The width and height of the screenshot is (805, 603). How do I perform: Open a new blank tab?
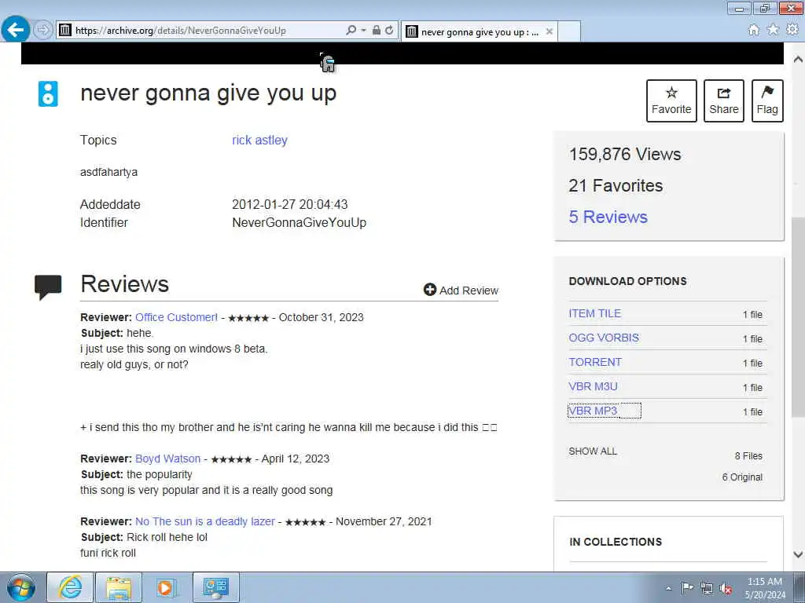pos(569,31)
